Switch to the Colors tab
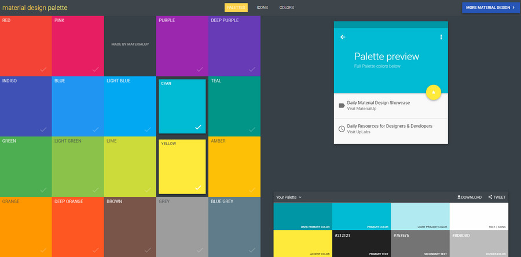This screenshot has height=257, width=521. [287, 8]
